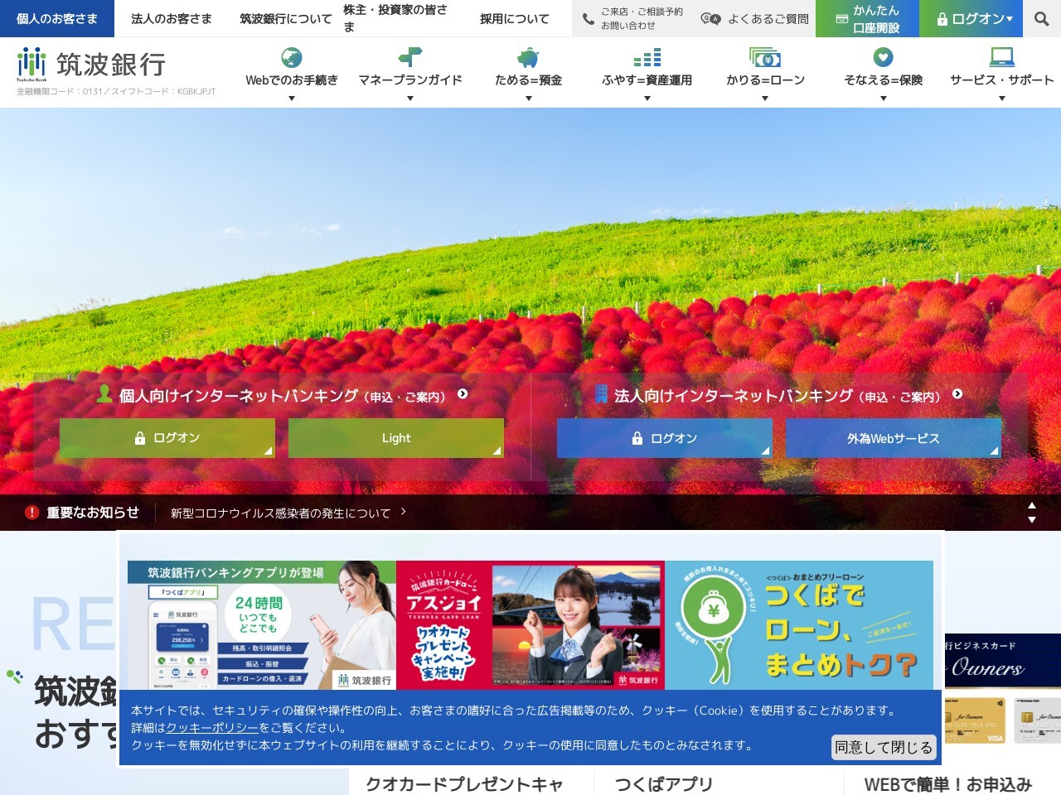The width and height of the screenshot is (1061, 795).
Task: Click the yen banknote icon for かりる=ローン
Action: [x=765, y=57]
